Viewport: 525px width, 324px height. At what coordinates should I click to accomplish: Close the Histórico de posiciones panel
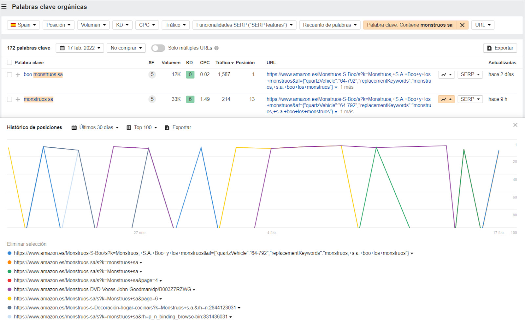[x=515, y=125]
